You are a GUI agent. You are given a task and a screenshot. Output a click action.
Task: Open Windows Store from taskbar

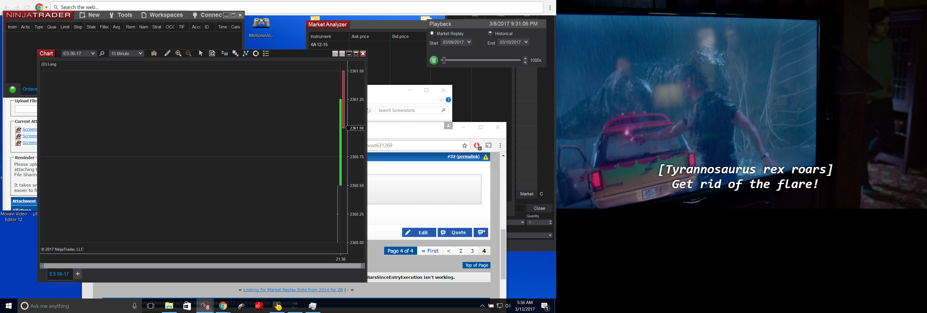pos(187,306)
